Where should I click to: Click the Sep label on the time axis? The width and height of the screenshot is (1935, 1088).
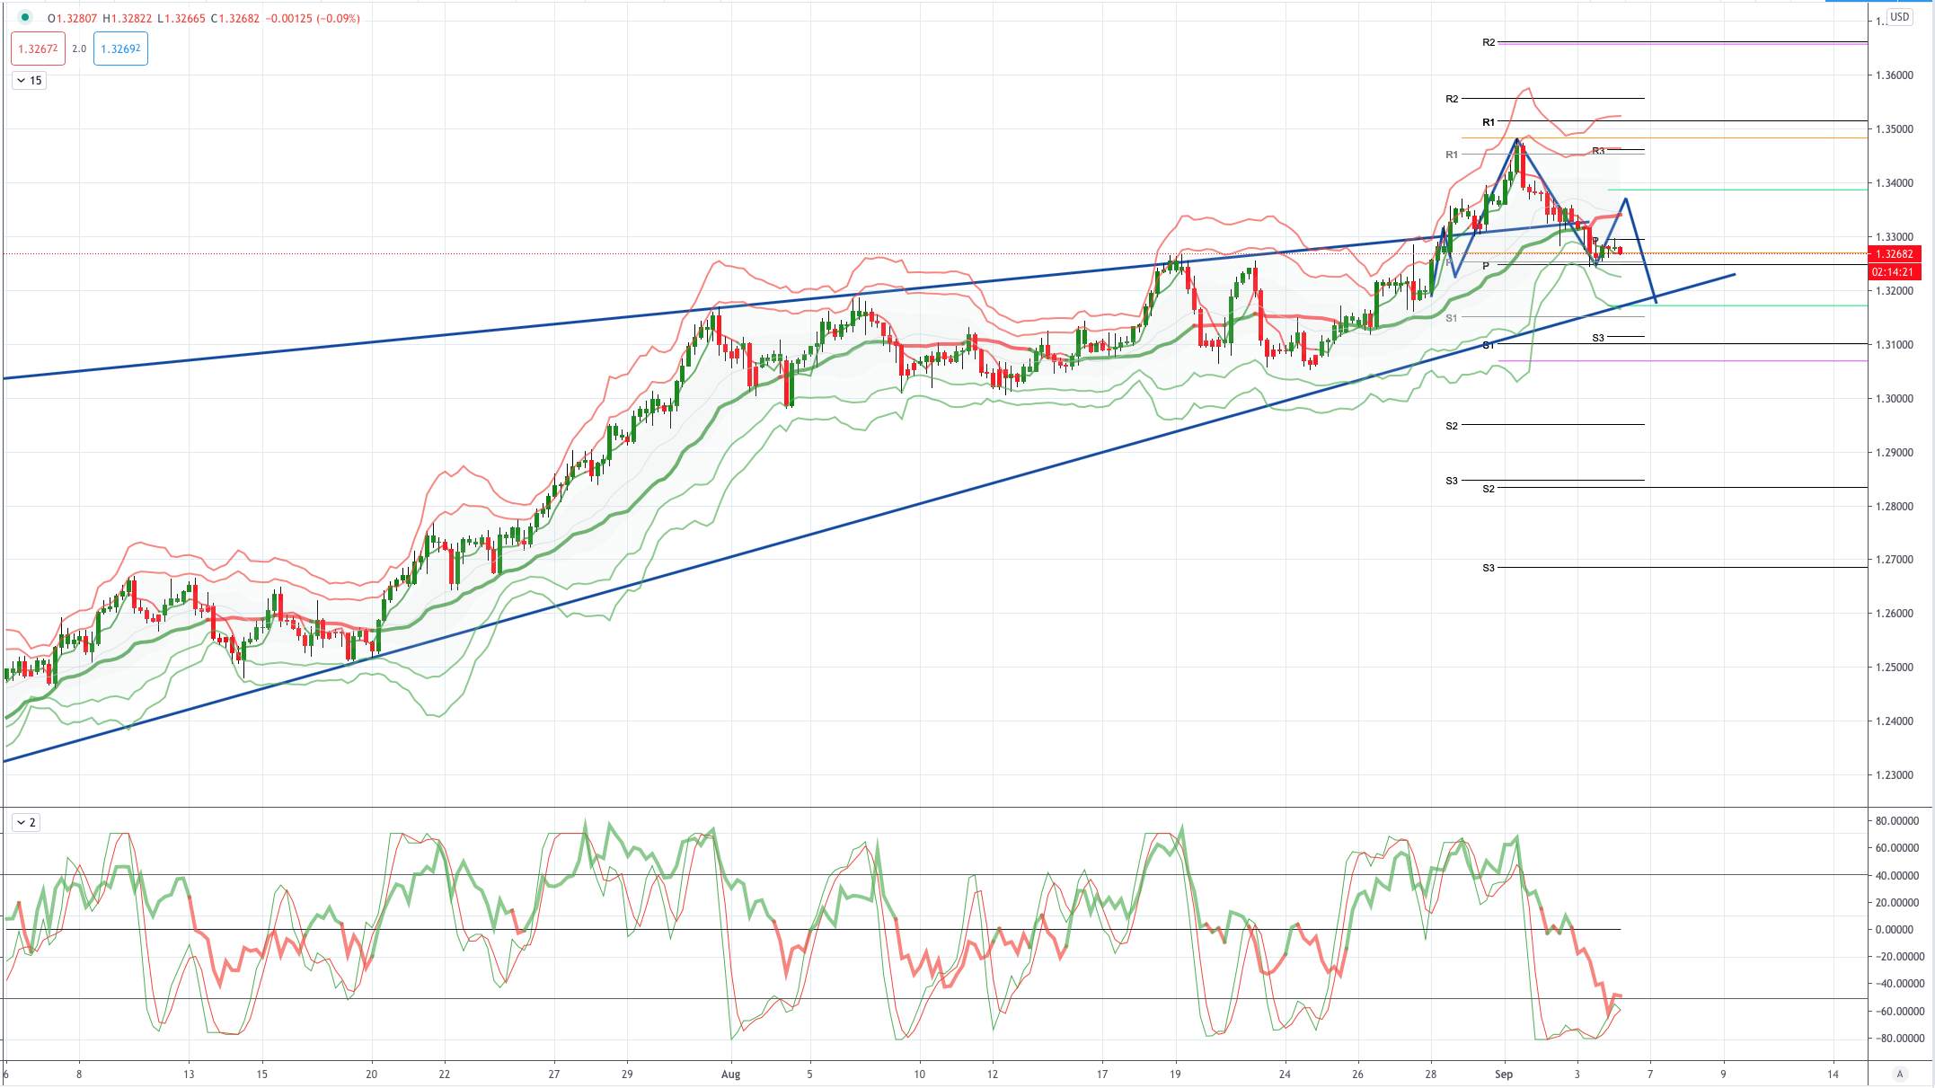click(x=1504, y=1074)
